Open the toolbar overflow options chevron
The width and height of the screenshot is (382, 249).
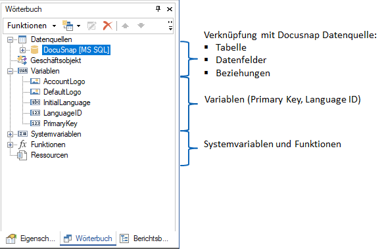170,26
